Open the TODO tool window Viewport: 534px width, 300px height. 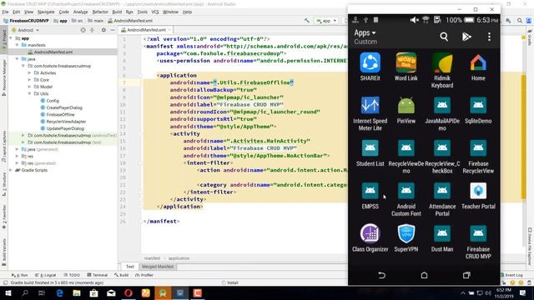(x=72, y=275)
